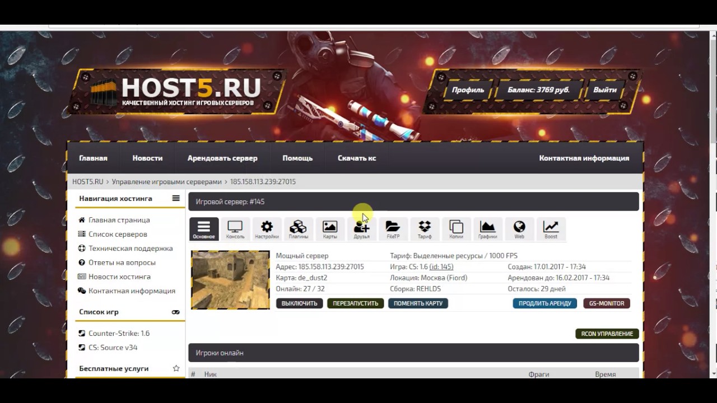Click the gamepad icon beside Список игр
The width and height of the screenshot is (717, 403).
click(176, 312)
